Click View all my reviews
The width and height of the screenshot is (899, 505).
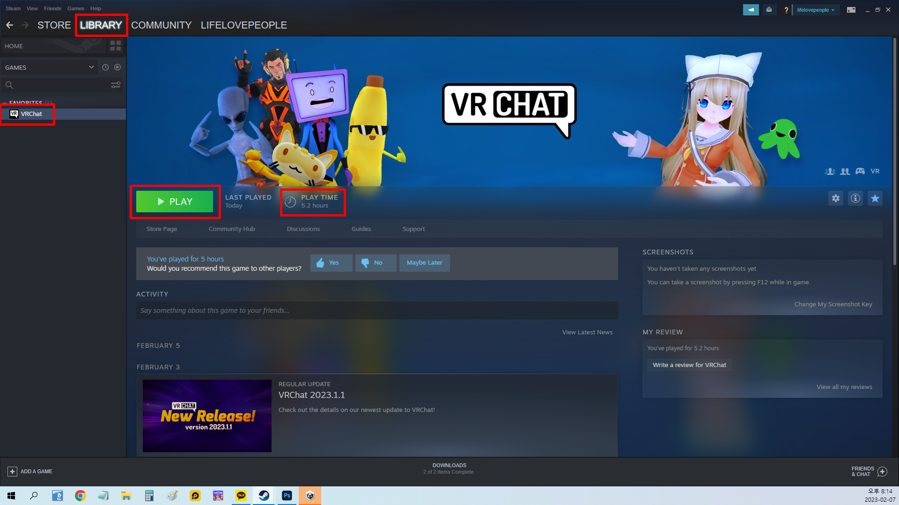[x=844, y=387]
